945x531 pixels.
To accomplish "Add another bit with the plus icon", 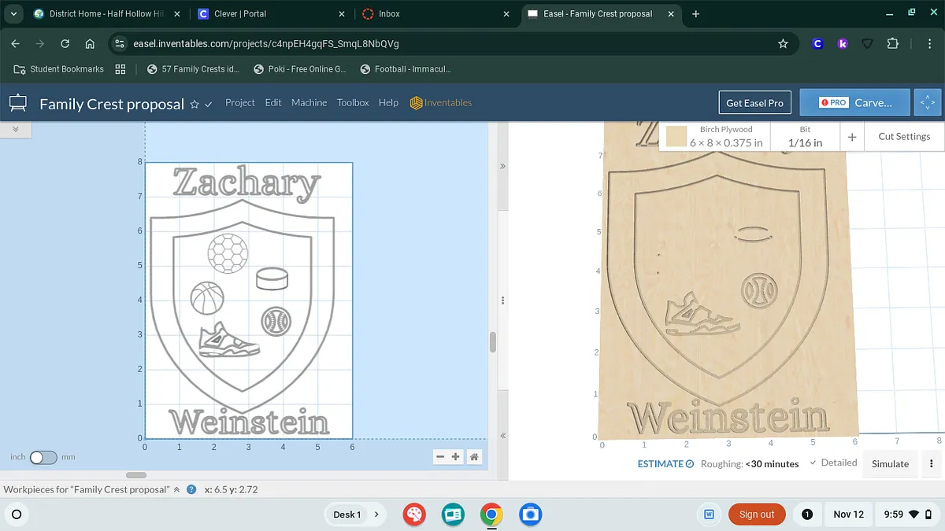I will pyautogui.click(x=852, y=137).
